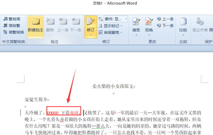Expand the 接受 dropdown arrow
The width and height of the screenshot is (213, 135).
point(136,35)
